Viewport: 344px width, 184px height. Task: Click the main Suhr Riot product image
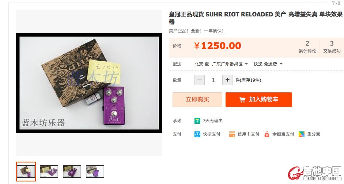tap(89, 83)
